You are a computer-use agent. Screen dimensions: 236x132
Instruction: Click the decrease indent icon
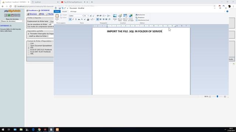98,16
